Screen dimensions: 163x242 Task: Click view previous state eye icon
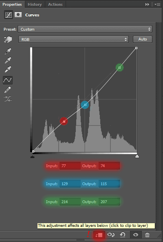[111, 235]
